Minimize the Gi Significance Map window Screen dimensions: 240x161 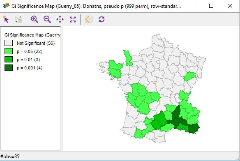193,6
